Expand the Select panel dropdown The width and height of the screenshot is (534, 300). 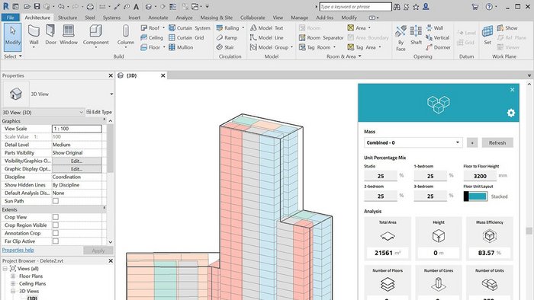click(13, 56)
